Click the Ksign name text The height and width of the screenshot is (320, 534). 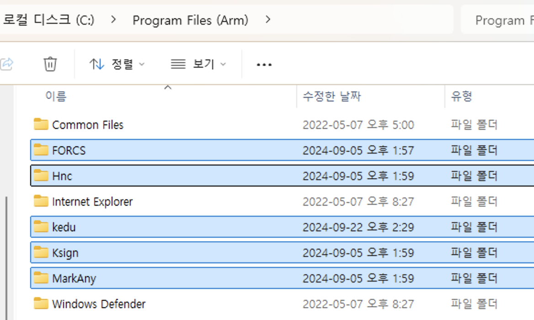[x=65, y=253]
